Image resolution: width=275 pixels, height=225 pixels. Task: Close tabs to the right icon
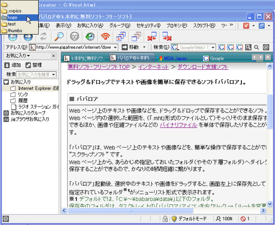[167, 36]
